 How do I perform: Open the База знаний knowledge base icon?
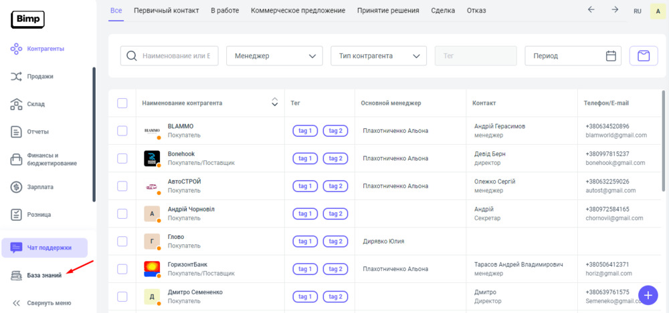17,275
